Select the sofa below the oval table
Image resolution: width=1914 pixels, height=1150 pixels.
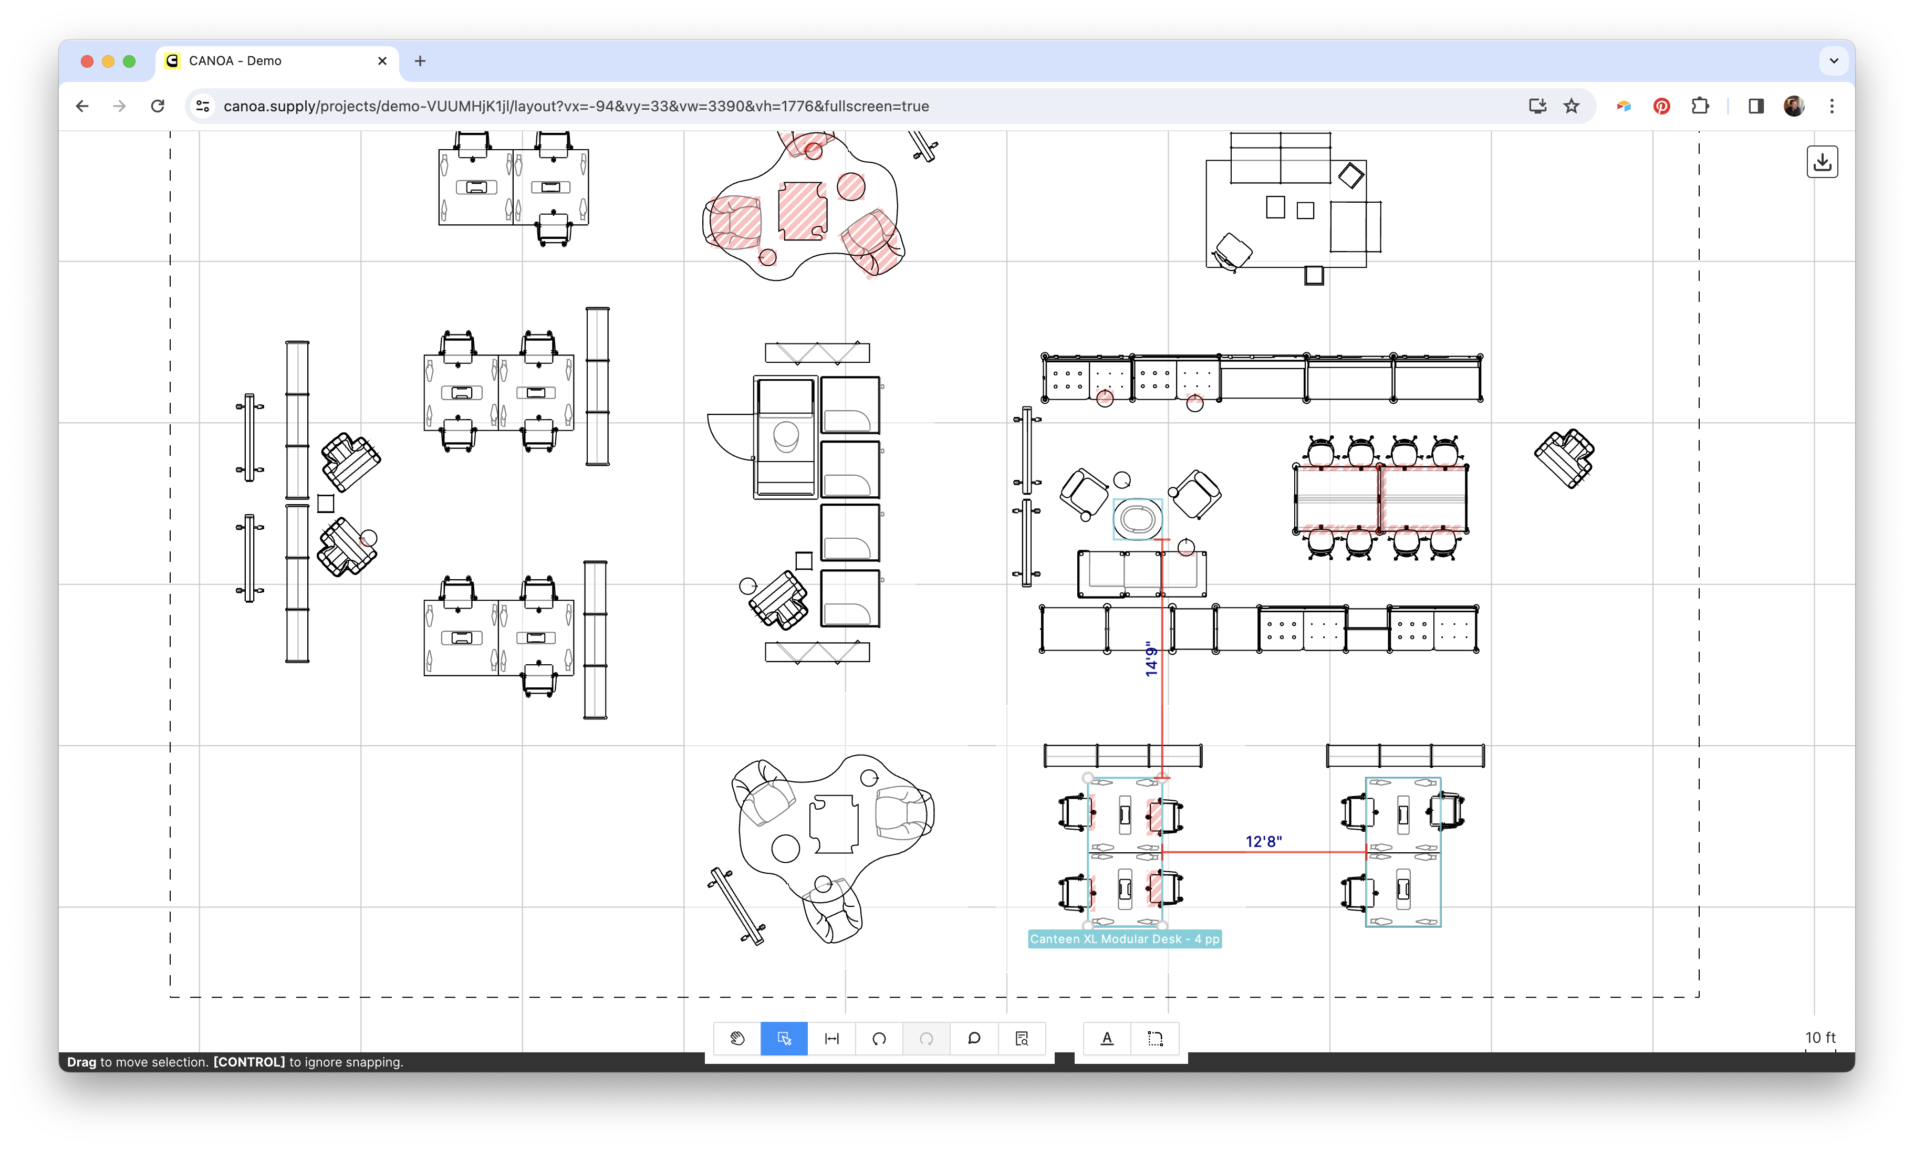pos(1141,573)
